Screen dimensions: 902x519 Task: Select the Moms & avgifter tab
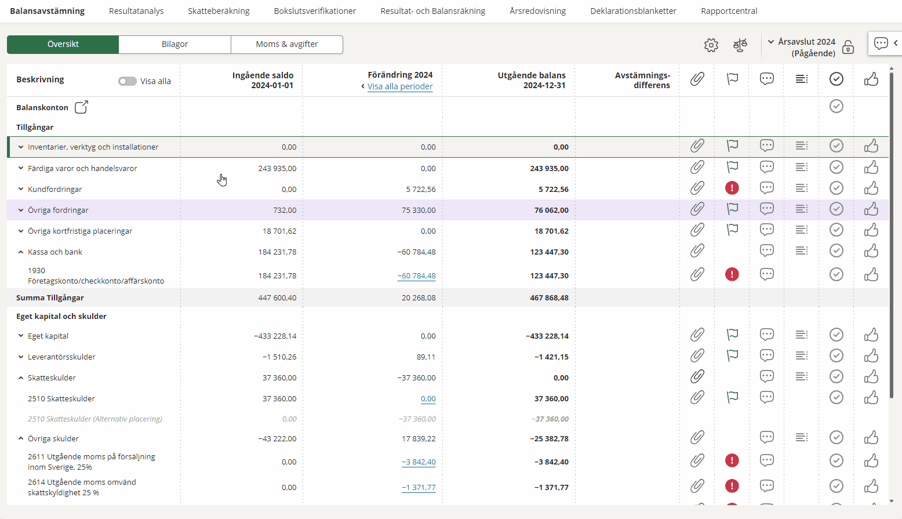(x=287, y=44)
